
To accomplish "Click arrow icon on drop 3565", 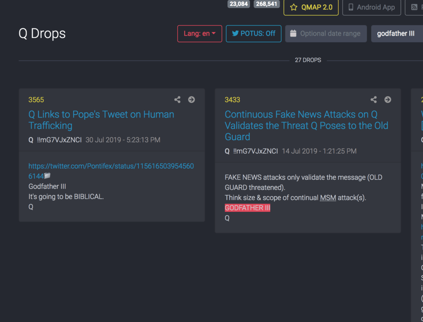I will coord(191,100).
